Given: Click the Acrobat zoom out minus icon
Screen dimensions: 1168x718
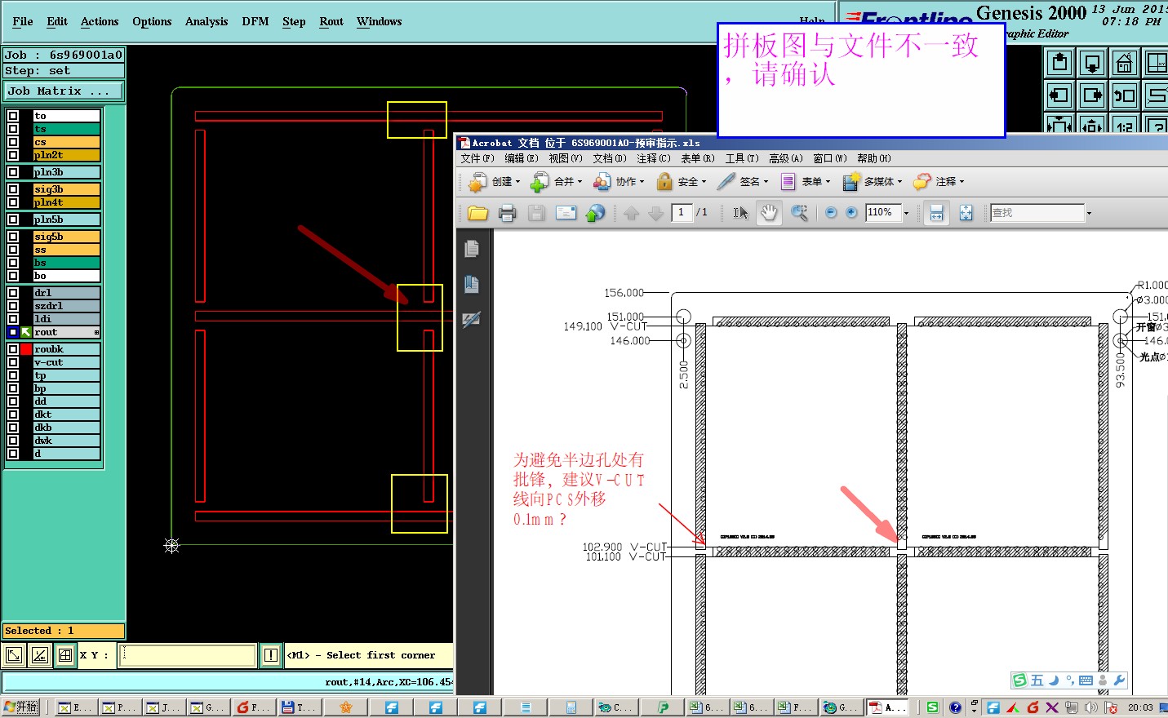Looking at the screenshot, I should (831, 212).
